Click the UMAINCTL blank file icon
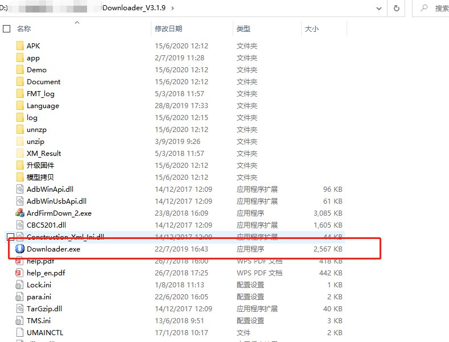Screen dimensions: 449x342 (x=20, y=333)
